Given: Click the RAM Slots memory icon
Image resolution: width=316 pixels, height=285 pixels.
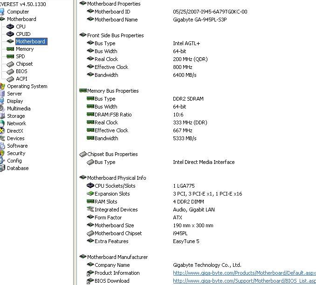Looking at the screenshot, I should [x=90, y=202].
